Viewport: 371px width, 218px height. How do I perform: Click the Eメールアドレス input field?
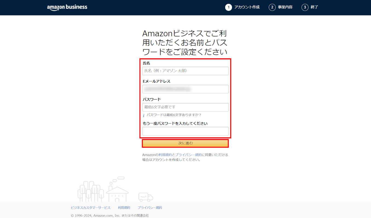click(185, 89)
